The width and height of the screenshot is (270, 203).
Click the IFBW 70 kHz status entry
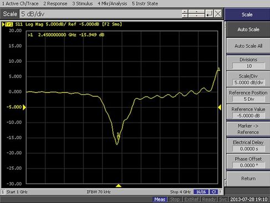coord(98,192)
